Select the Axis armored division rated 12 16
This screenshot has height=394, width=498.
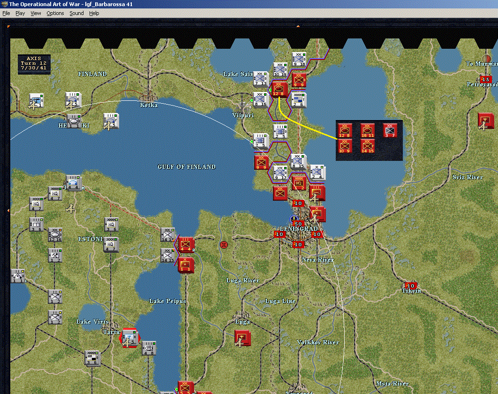click(x=55, y=235)
